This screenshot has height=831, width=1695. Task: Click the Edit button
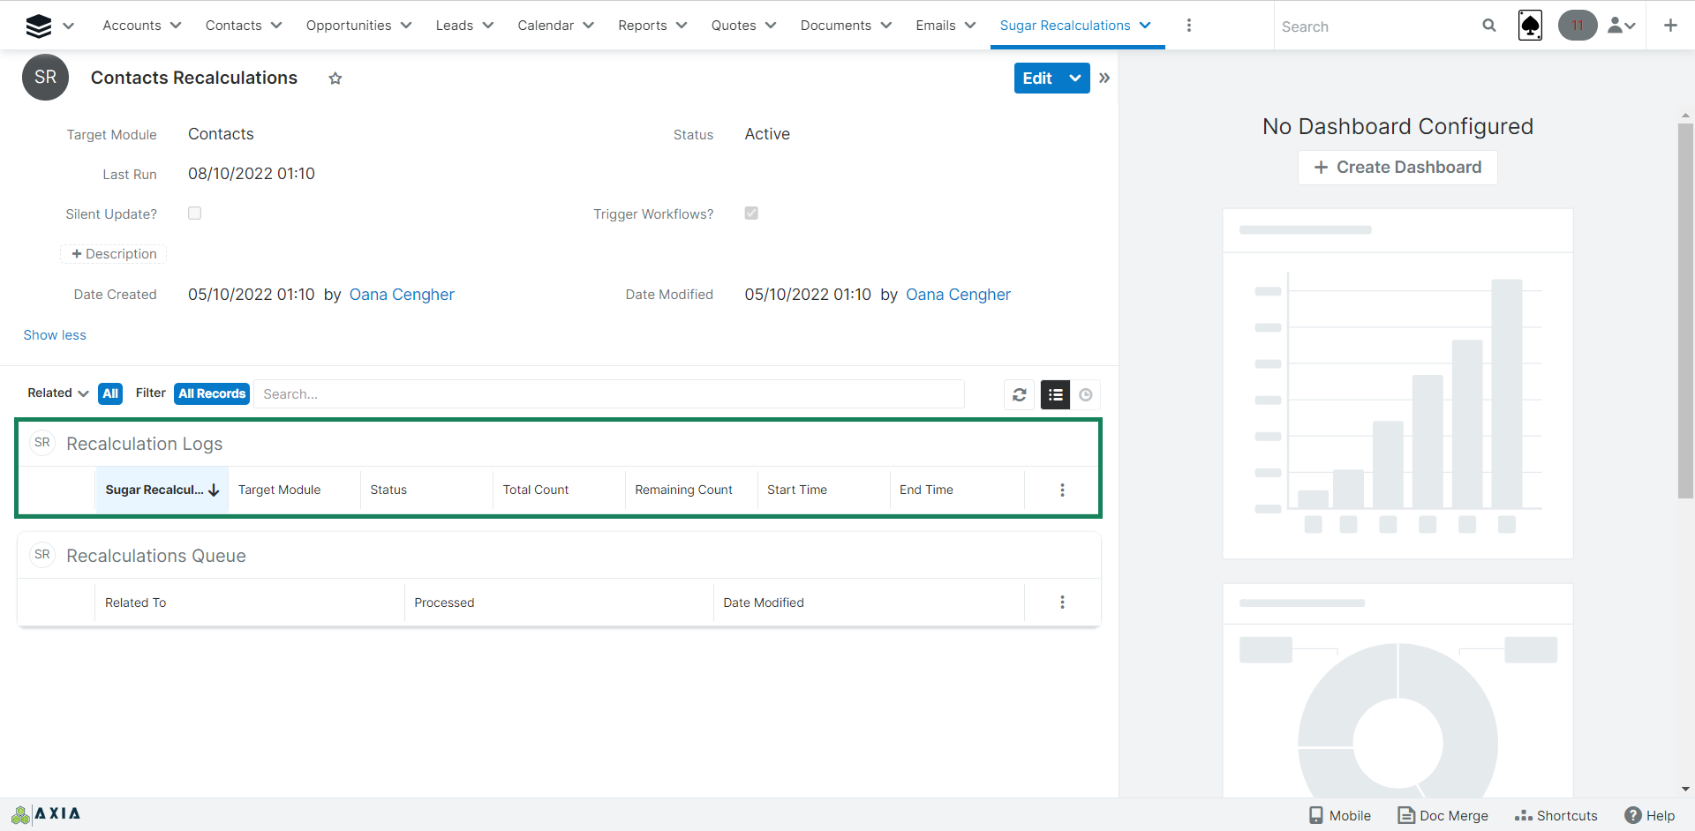point(1037,79)
